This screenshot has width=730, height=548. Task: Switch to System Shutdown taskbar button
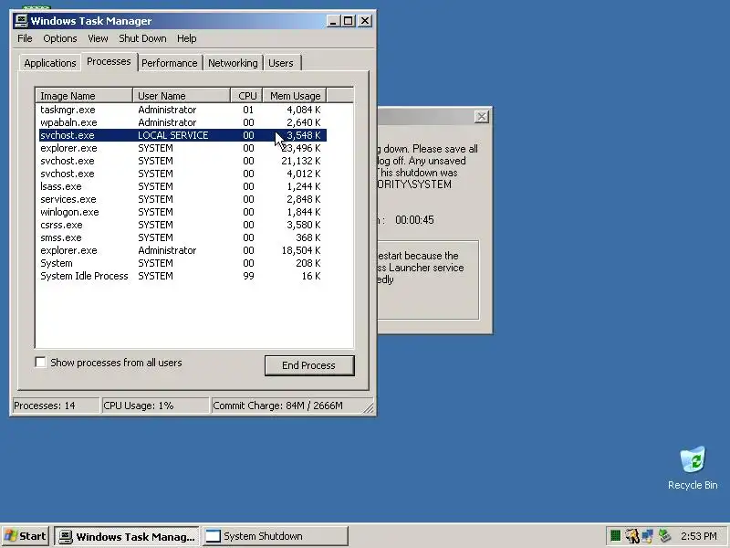click(x=276, y=536)
